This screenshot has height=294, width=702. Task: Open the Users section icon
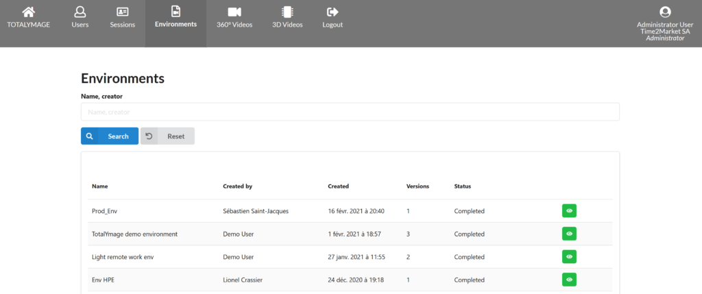[x=80, y=12]
